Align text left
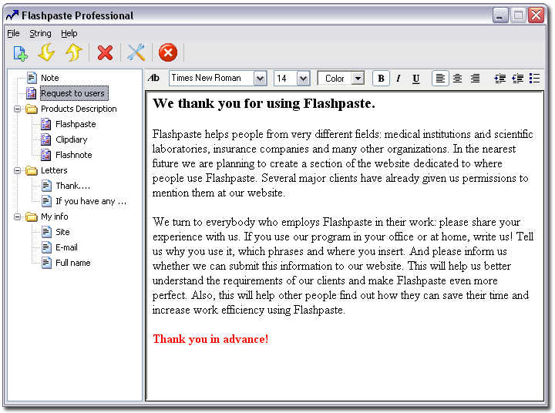Screen dimensions: 555x413 point(440,79)
